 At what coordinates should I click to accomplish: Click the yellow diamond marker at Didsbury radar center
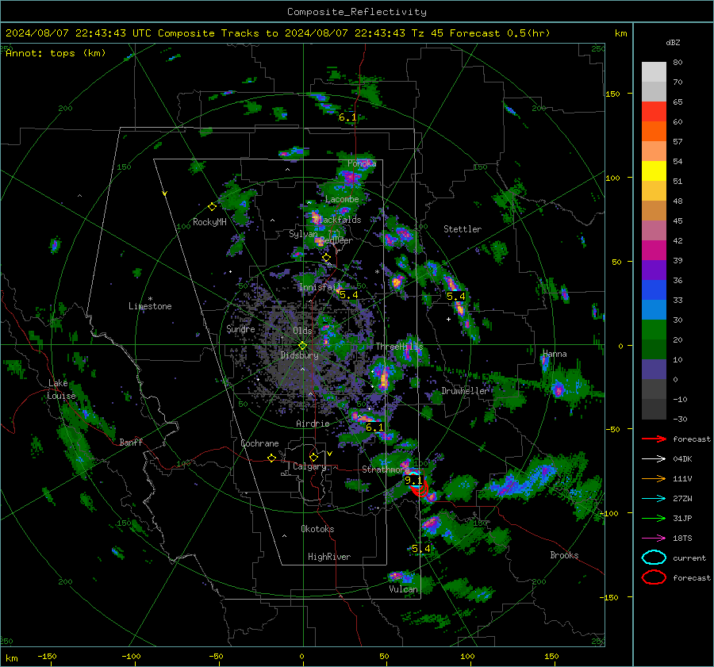tap(302, 346)
